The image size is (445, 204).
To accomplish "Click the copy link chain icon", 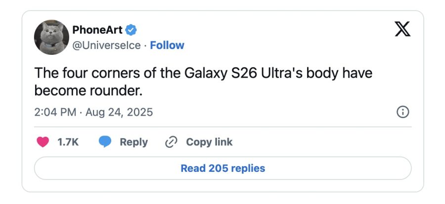I will click(171, 142).
